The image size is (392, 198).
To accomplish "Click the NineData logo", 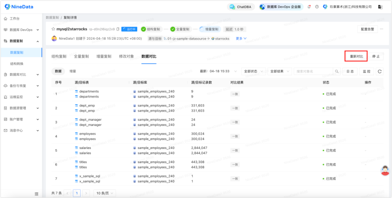I will tap(19, 7).
